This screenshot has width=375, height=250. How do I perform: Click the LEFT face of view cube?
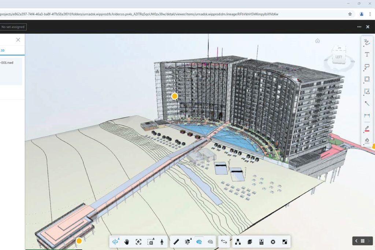339,57
